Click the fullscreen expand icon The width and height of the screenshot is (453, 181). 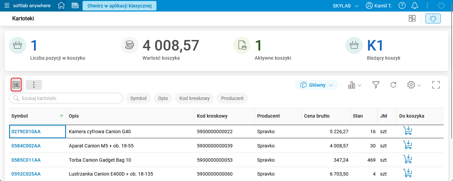point(436,85)
